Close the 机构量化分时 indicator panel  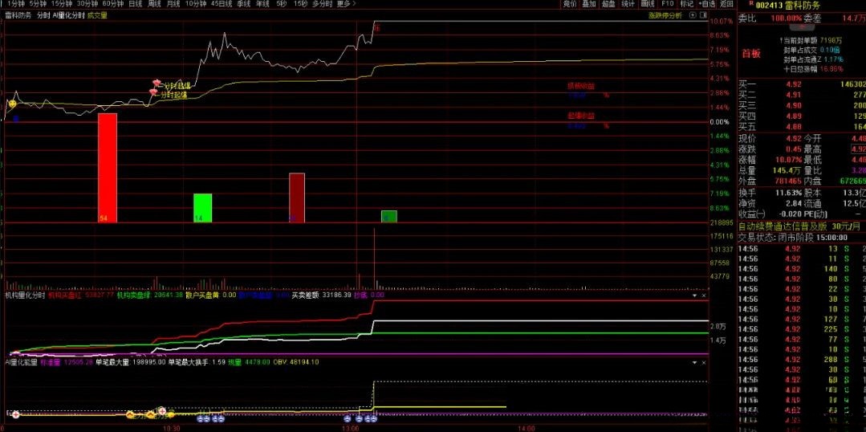coord(705,295)
